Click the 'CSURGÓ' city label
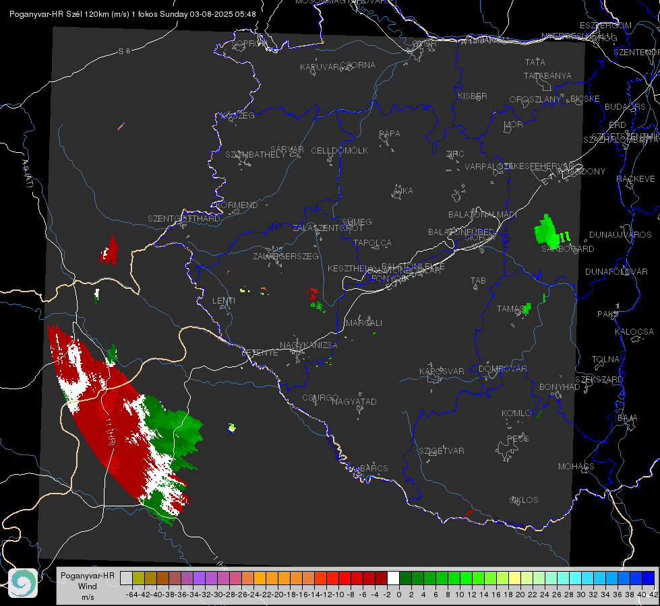This screenshot has height=606, width=660. [320, 398]
